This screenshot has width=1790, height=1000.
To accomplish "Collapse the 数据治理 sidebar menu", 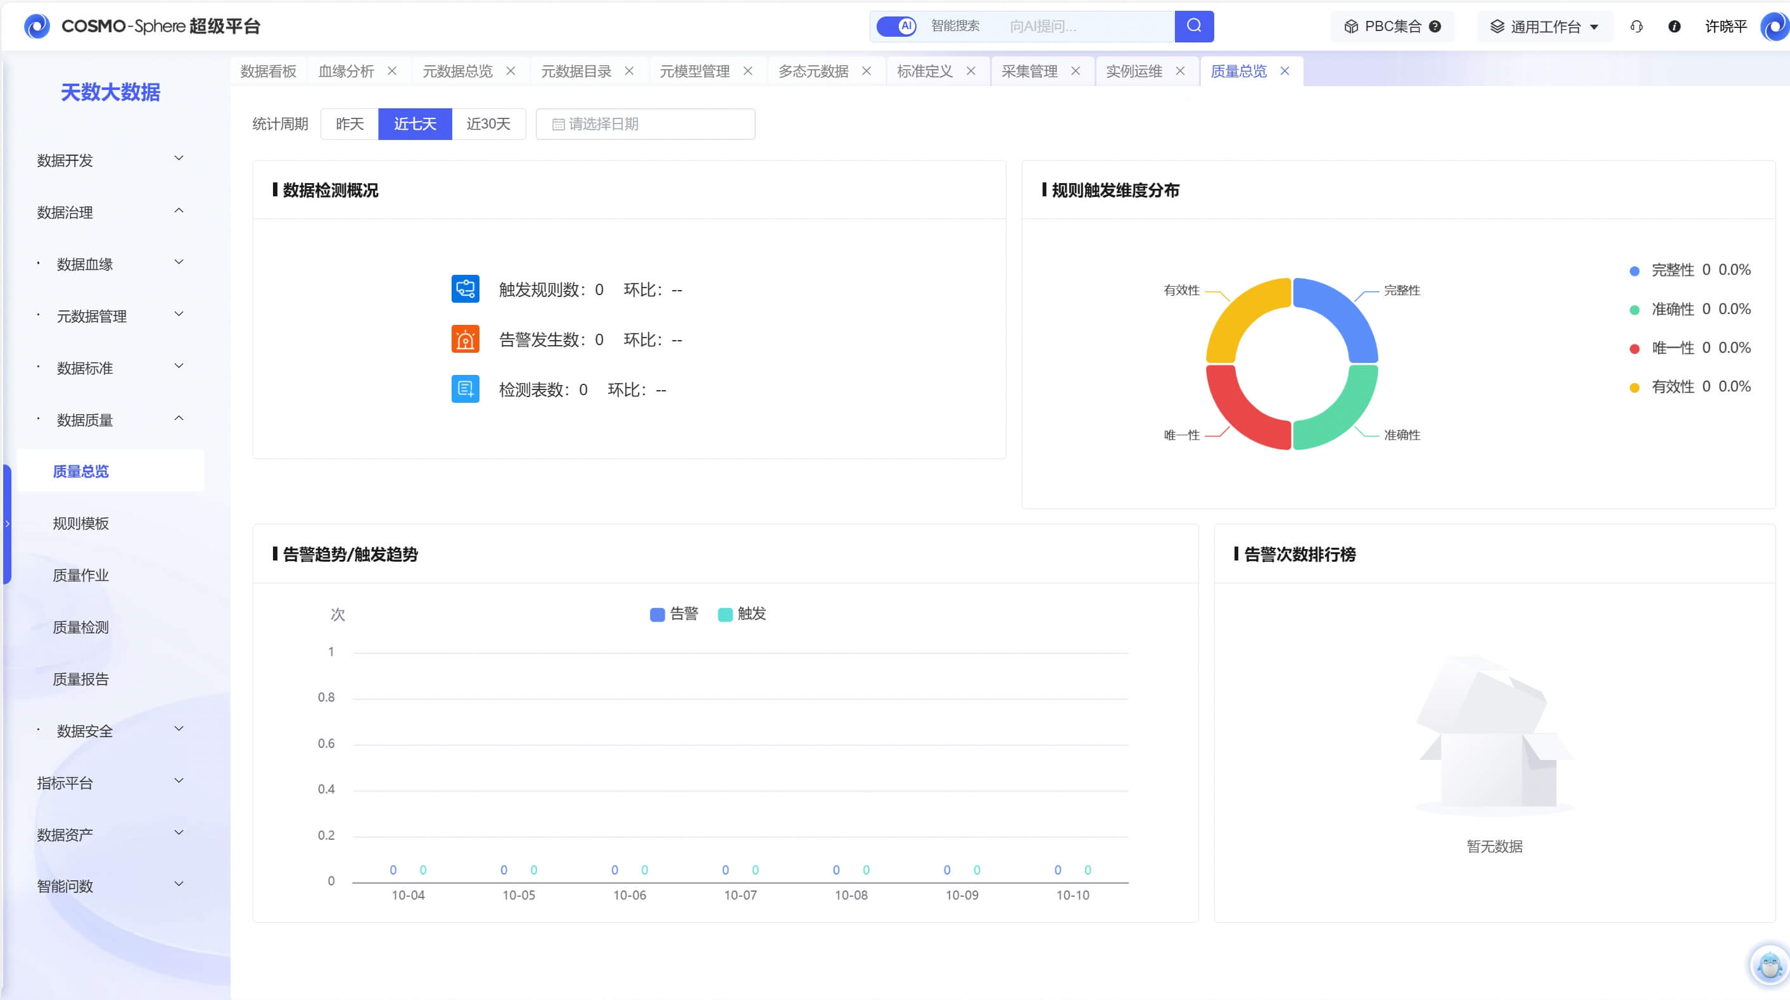I will point(110,212).
